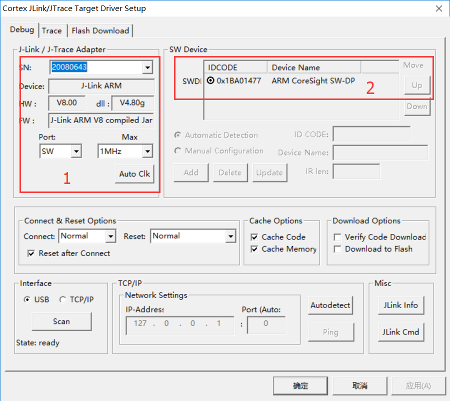Click the Device J-Link ARM field
This screenshot has height=401, width=450.
click(x=101, y=86)
